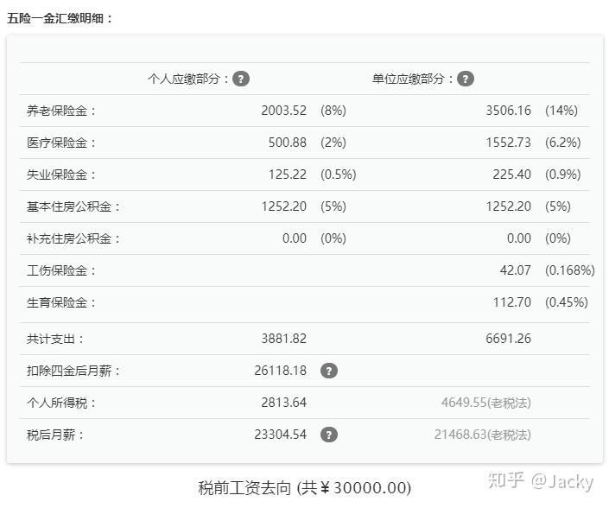Select personal pension amount 2003.52
This screenshot has width=609, height=508.
click(x=283, y=111)
